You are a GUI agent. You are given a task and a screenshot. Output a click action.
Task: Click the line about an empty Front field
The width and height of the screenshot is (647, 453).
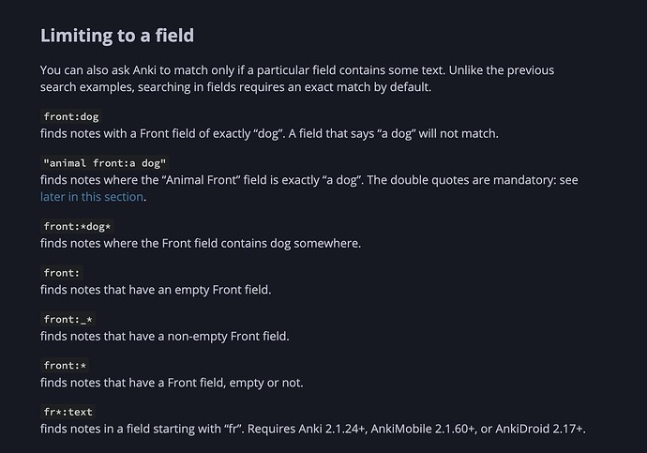click(156, 289)
